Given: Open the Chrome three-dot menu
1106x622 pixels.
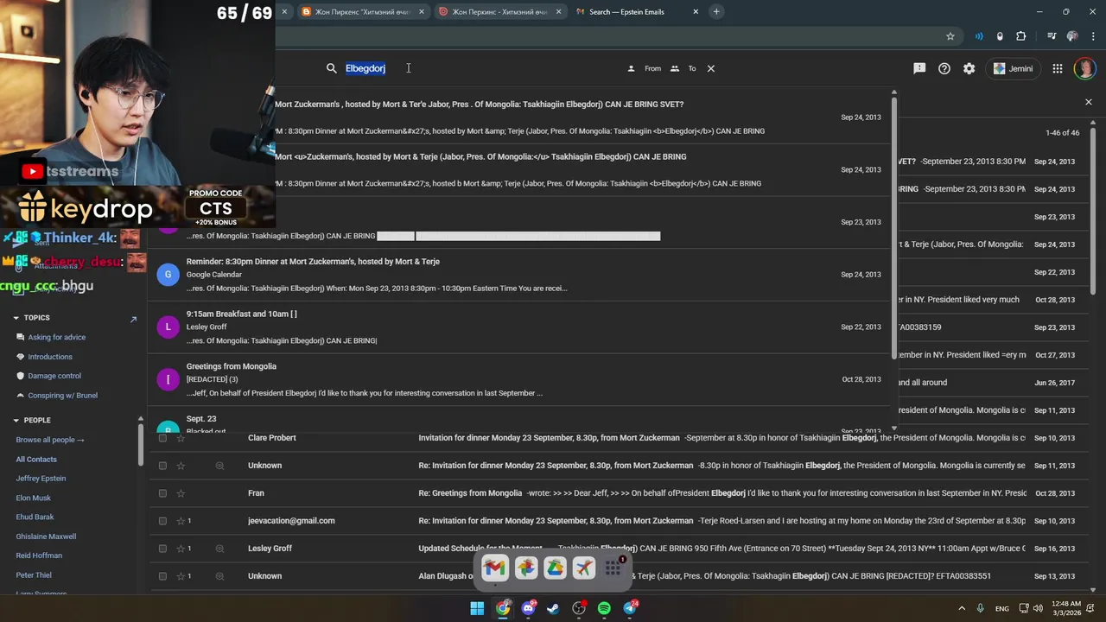Looking at the screenshot, I should (1093, 36).
